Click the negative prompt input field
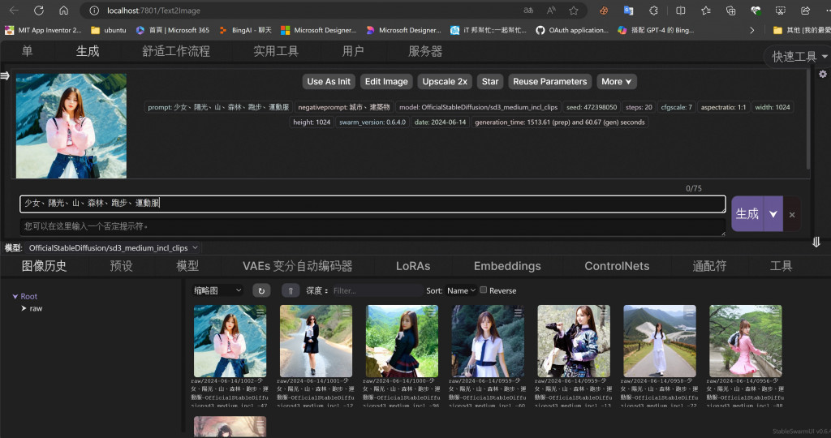Screen dimensions: 831x438 point(372,226)
